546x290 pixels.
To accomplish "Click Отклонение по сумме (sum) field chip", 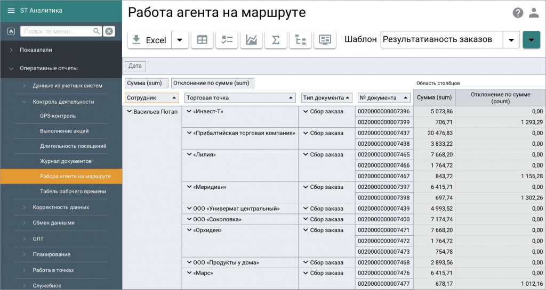I will coord(212,83).
